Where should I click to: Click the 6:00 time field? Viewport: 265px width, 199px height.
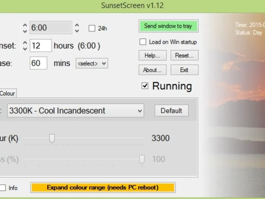pyautogui.click(x=51, y=28)
